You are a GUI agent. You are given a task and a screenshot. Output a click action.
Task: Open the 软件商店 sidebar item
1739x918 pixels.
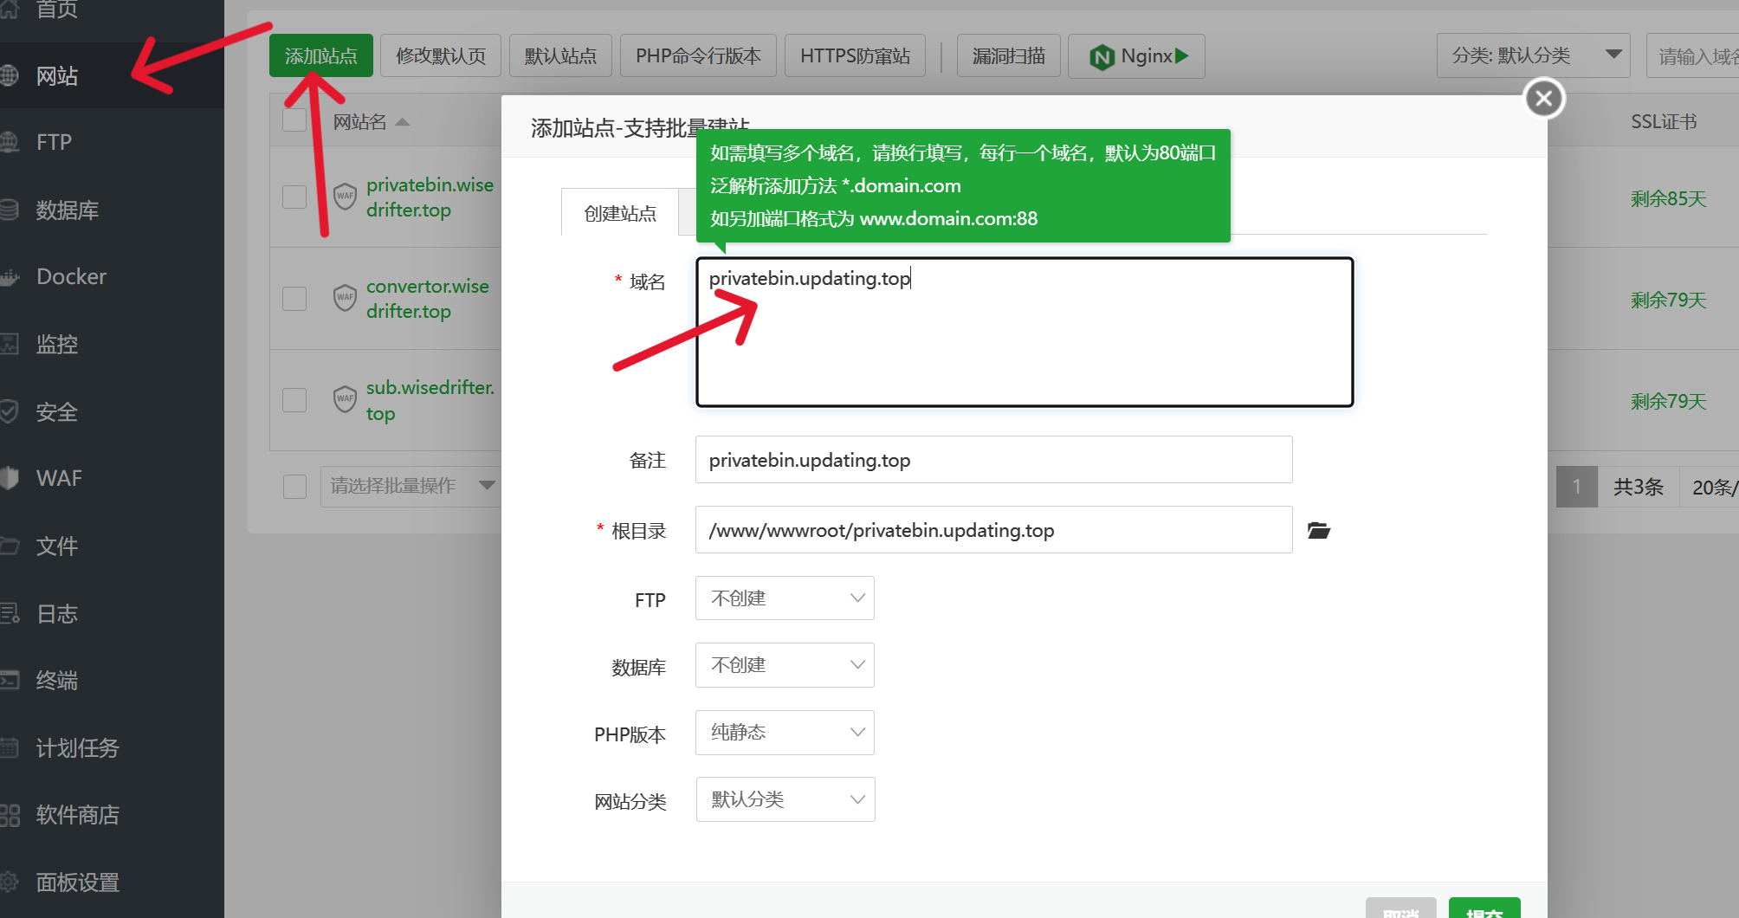[x=77, y=815]
